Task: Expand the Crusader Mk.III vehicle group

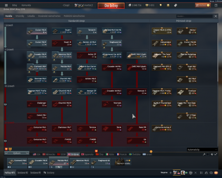Action: click(37, 55)
